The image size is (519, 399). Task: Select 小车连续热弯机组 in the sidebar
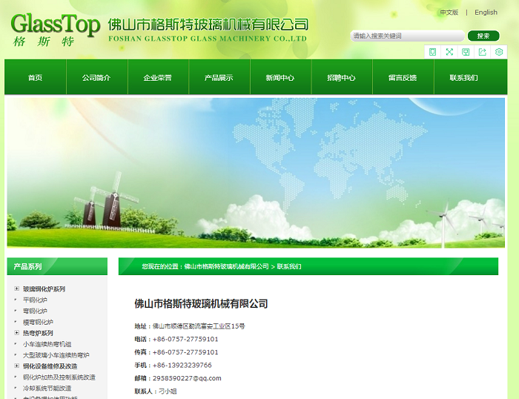47,344
